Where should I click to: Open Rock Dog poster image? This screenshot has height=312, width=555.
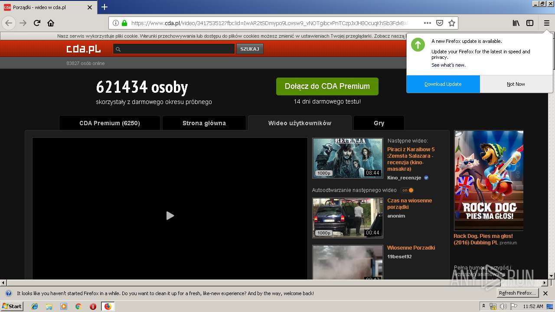pos(489,180)
